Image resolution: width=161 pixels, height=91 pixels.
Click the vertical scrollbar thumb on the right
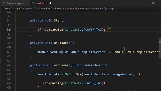pyautogui.click(x=160, y=48)
